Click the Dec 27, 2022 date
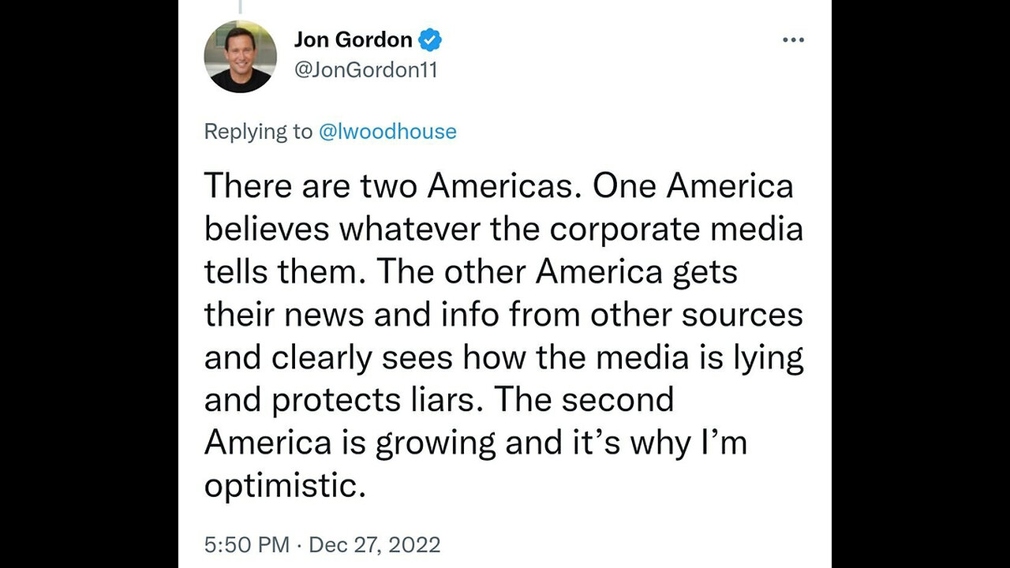 (376, 544)
